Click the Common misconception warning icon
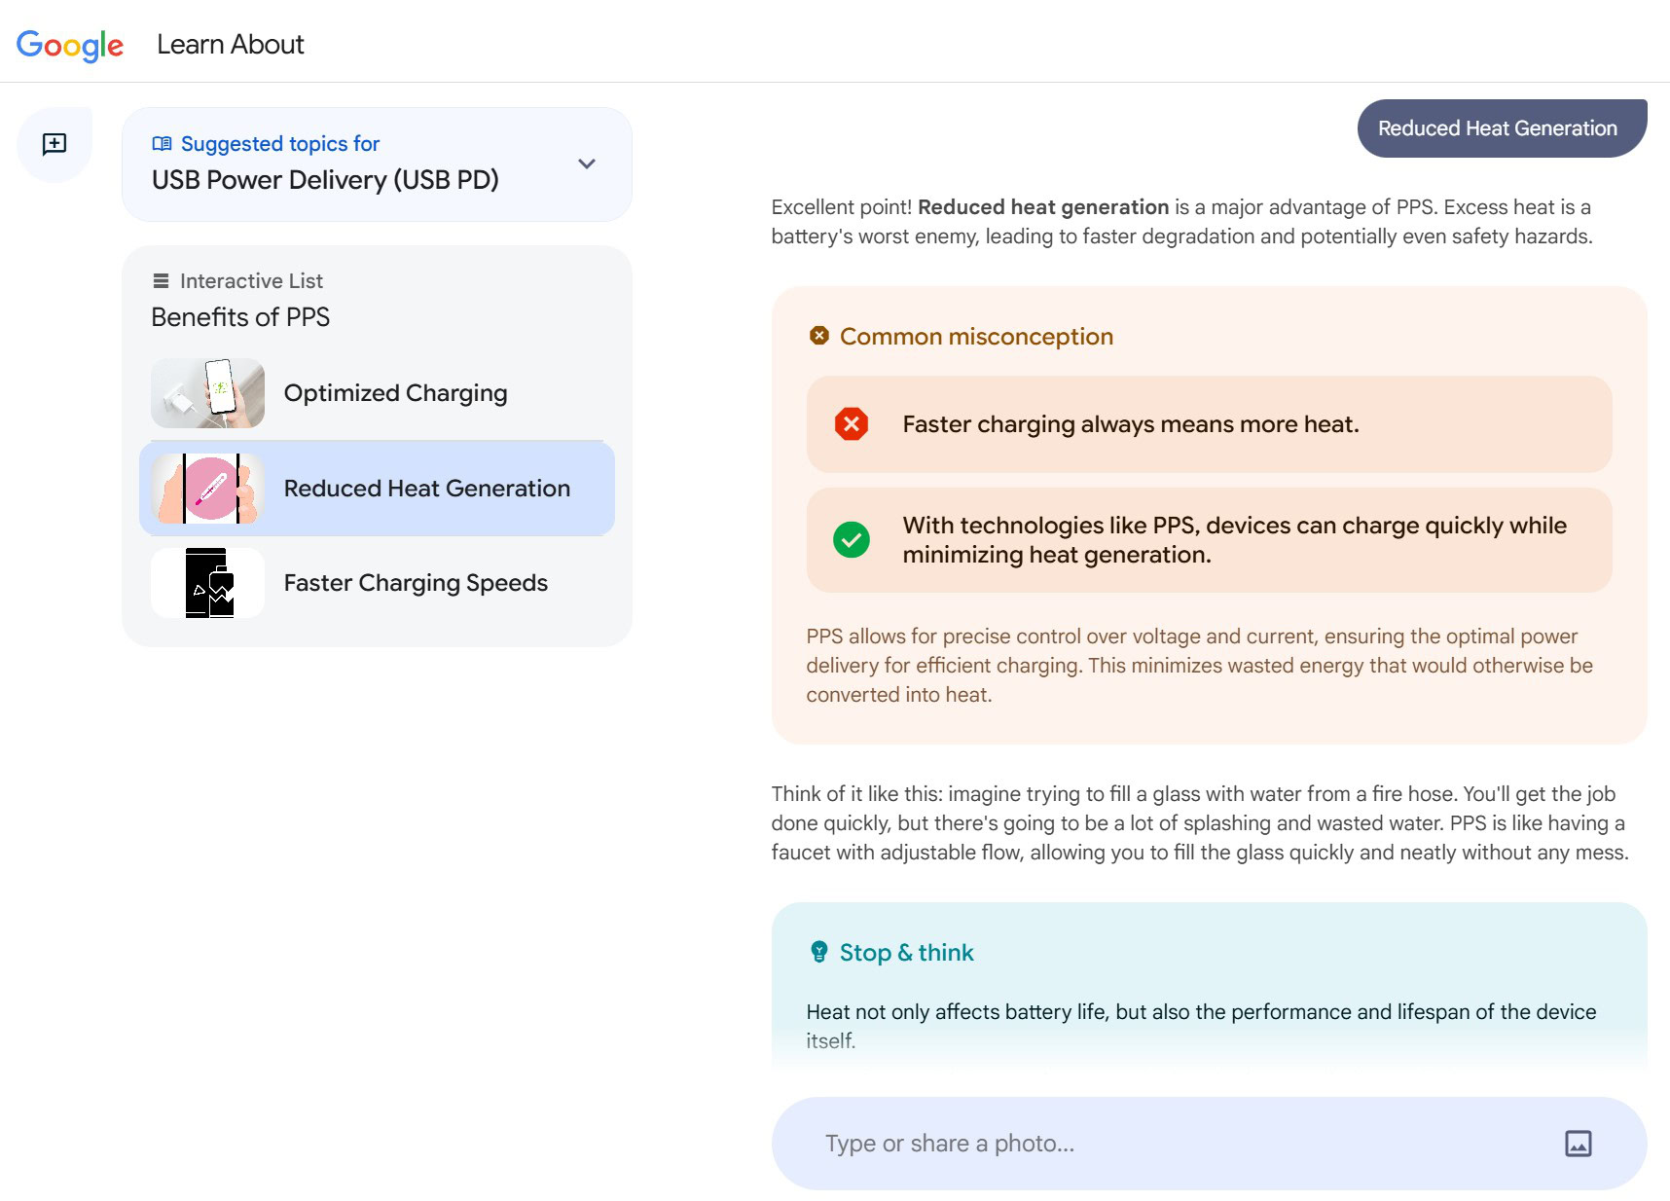The height and width of the screenshot is (1201, 1670). (x=819, y=336)
